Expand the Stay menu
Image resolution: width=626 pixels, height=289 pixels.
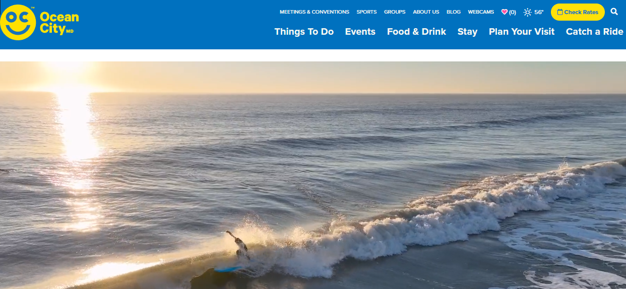click(467, 32)
